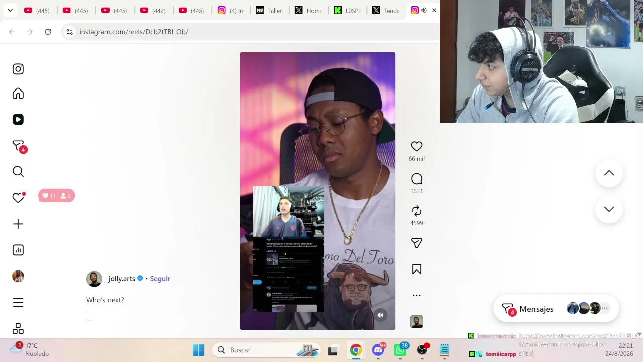
Task: Switch to the first YouTube (445) tab
Action: coord(37,10)
